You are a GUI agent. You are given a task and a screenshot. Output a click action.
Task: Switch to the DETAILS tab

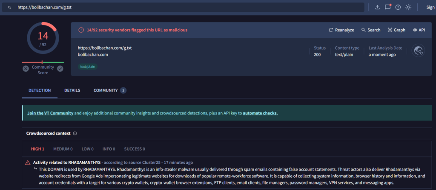pos(72,90)
